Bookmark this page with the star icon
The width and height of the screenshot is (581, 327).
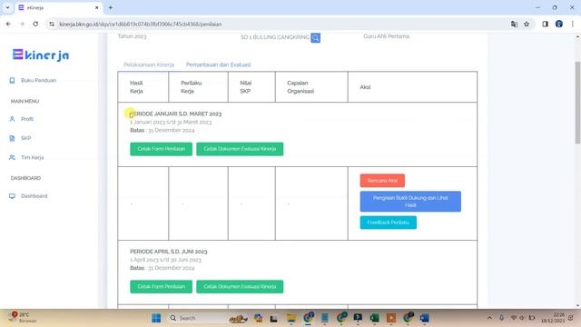tap(527, 25)
